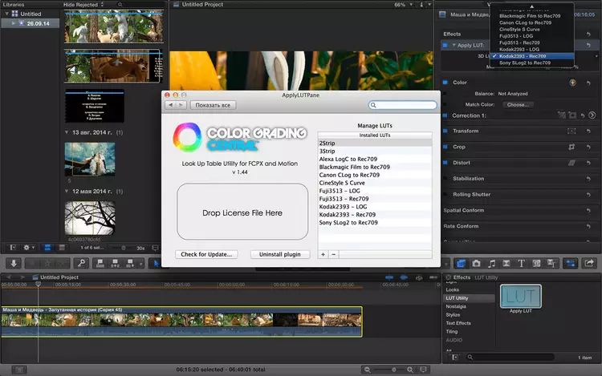Image resolution: width=602 pixels, height=376 pixels.
Task: Click the Crop tool icon in inspector
Action: pos(571,147)
